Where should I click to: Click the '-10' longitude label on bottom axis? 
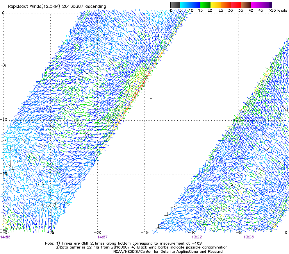pos(192,233)
